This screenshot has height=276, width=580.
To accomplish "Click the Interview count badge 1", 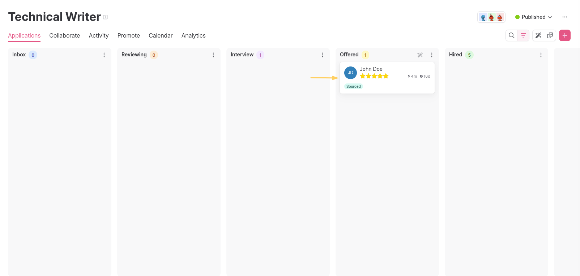I will [260, 55].
